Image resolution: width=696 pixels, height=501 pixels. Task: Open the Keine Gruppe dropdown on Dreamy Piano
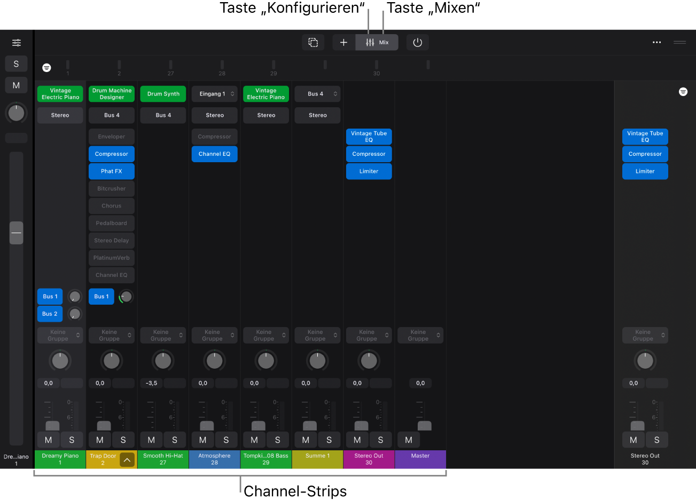click(59, 335)
